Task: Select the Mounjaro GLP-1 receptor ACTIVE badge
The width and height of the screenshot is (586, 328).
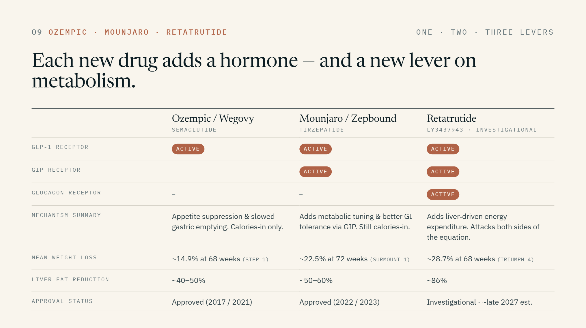Action: click(x=315, y=149)
